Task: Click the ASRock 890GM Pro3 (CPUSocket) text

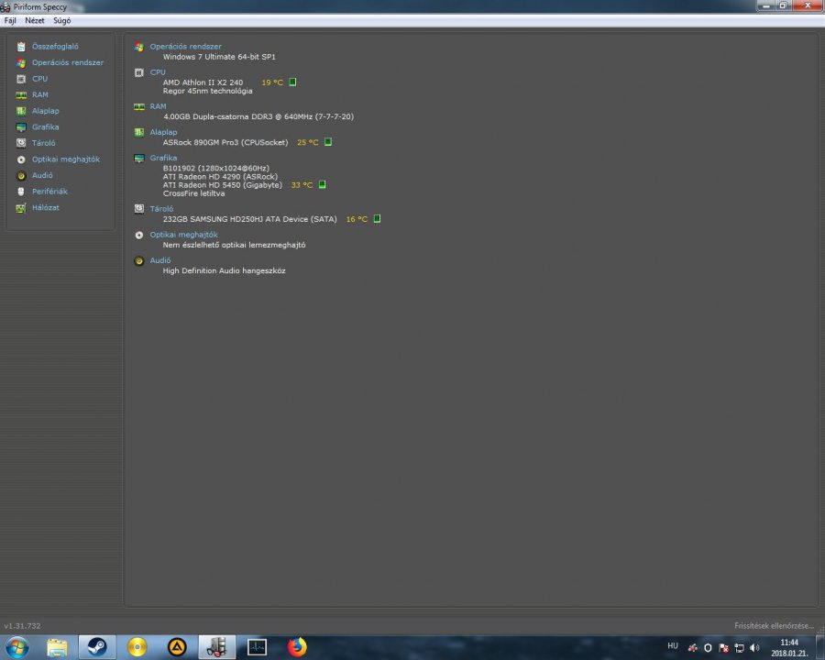Action: 225,143
